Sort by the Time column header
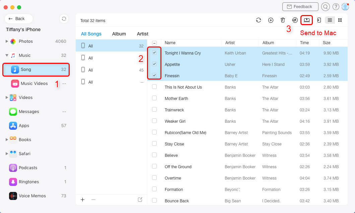Screen dimensions: 355x213 tap(304, 43)
